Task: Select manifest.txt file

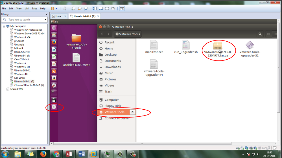Action: 154,47
